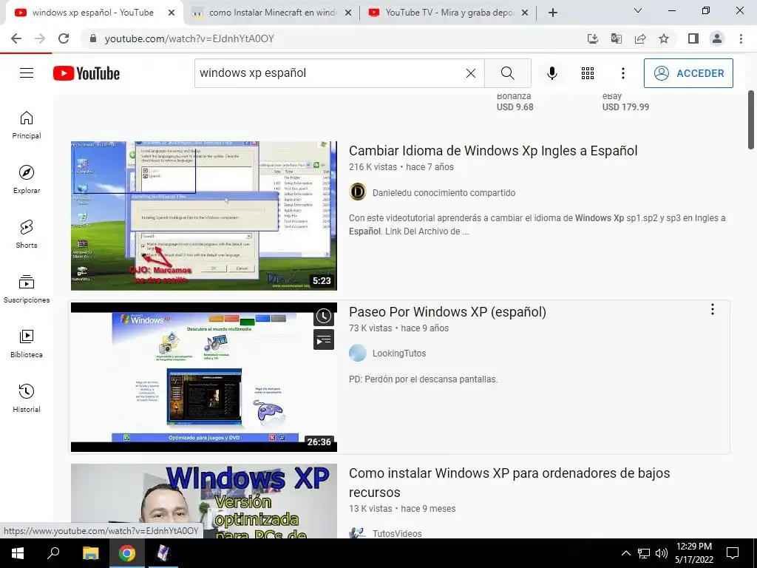
Task: Open a new Chrome tab
Action: [x=553, y=13]
